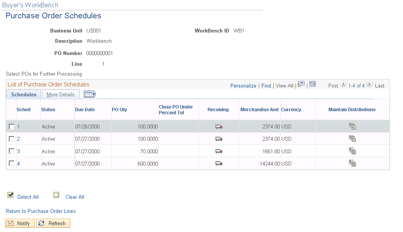
Task: Switch to the More Details tab
Action: click(60, 94)
